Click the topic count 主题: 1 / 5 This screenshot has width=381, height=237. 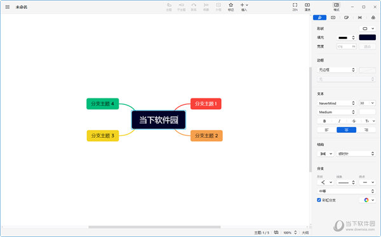(x=262, y=233)
